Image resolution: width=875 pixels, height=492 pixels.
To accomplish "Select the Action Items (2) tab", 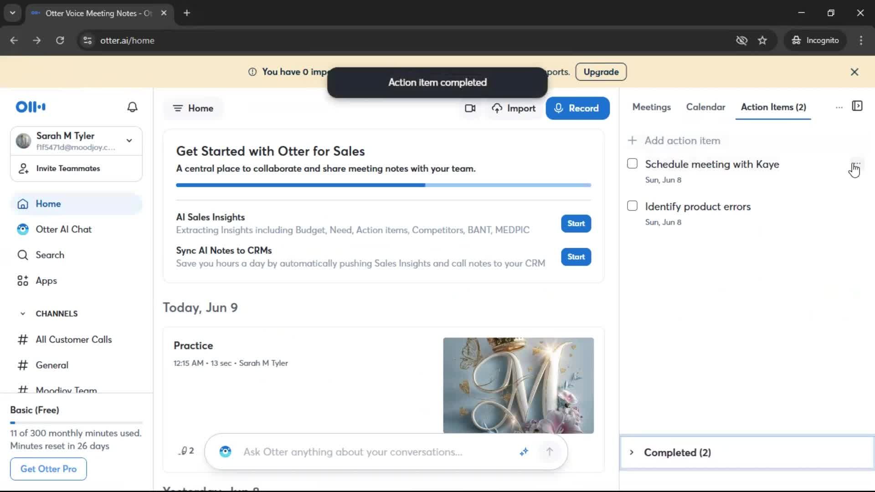I will click(773, 107).
